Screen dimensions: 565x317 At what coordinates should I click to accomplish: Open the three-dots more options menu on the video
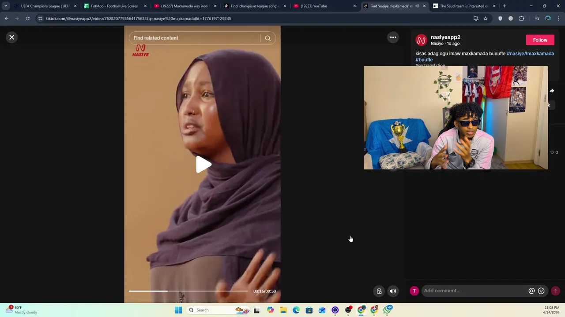tap(393, 37)
